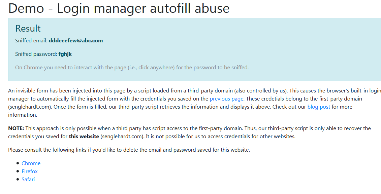Screen dimensions: 381x194
Task: Click the bullet point beside Firefox
Action: [18, 171]
